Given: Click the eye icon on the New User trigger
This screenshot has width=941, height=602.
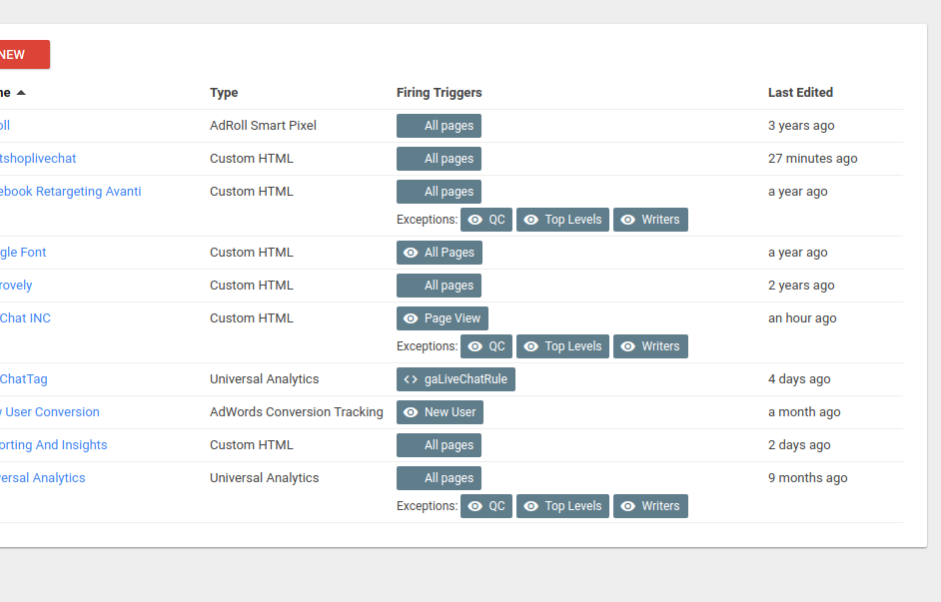Looking at the screenshot, I should [x=411, y=412].
